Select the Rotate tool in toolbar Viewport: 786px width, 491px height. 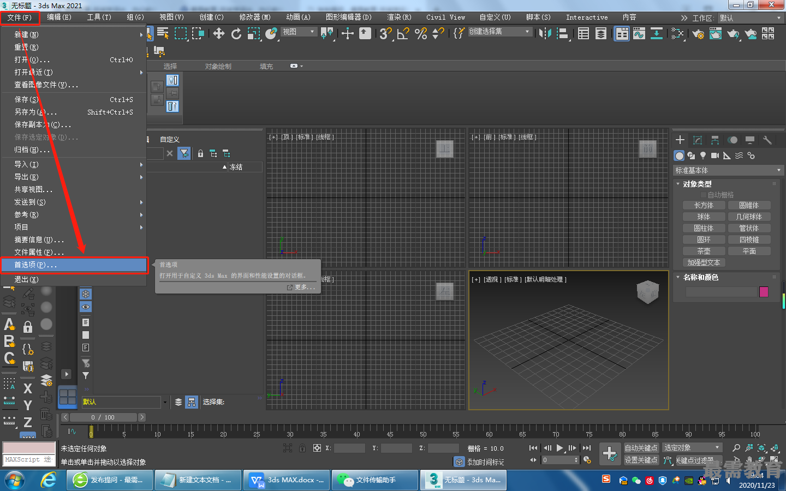[x=236, y=34]
